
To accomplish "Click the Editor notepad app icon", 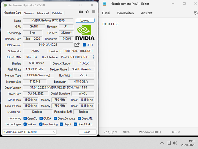I will tap(104, 4).
